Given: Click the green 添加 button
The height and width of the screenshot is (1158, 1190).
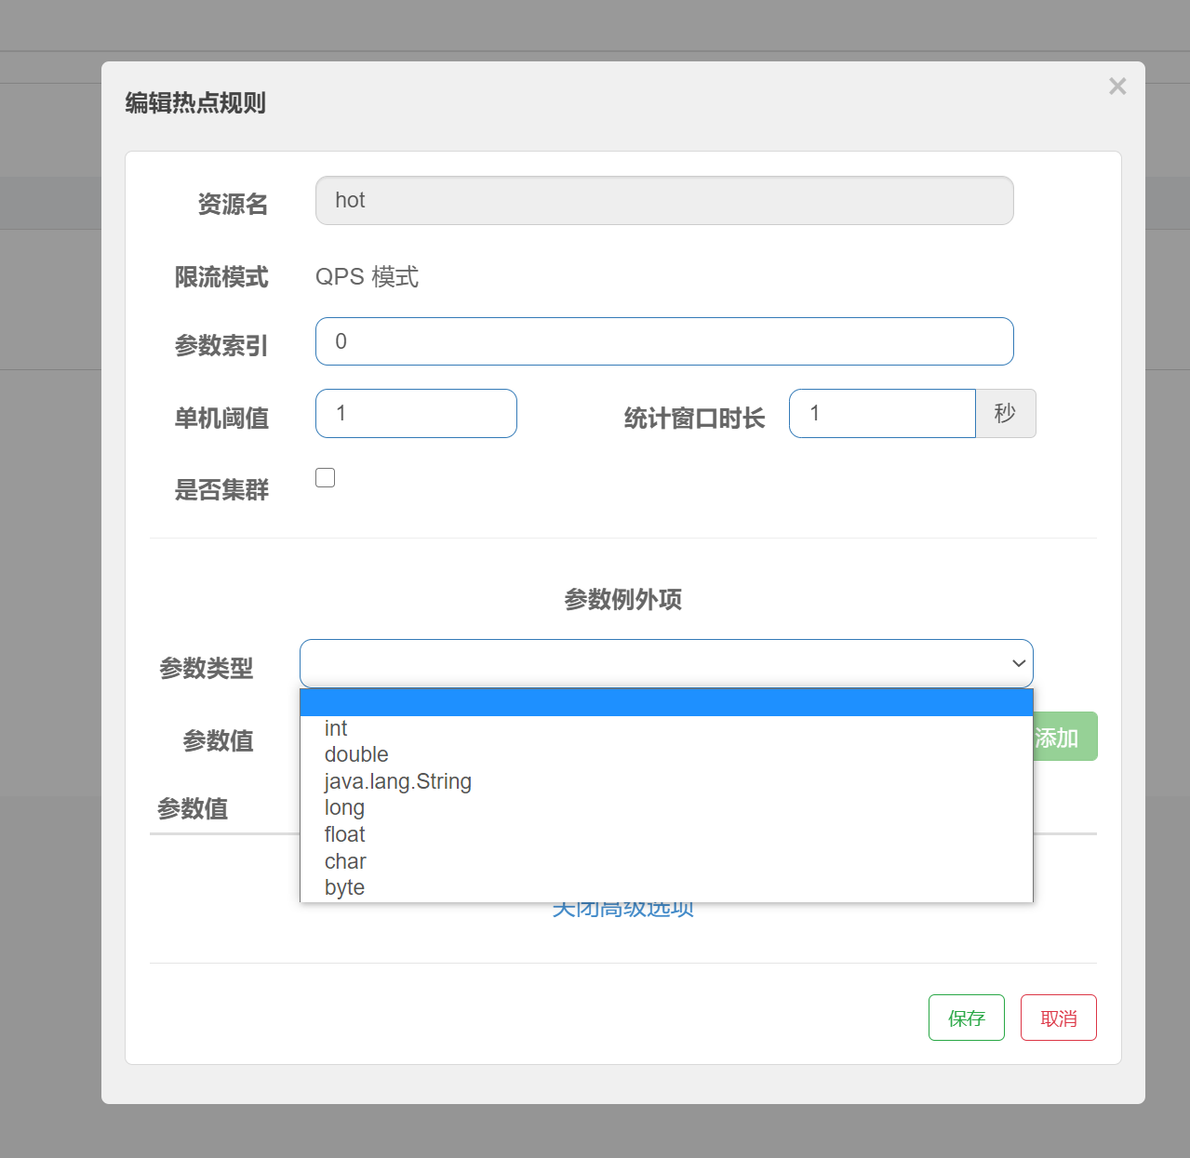Looking at the screenshot, I should pos(1063,737).
